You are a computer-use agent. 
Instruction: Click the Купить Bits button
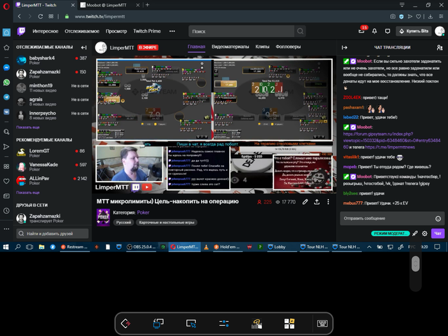coord(413,31)
